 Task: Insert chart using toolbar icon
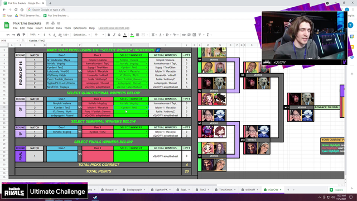click(x=194, y=35)
